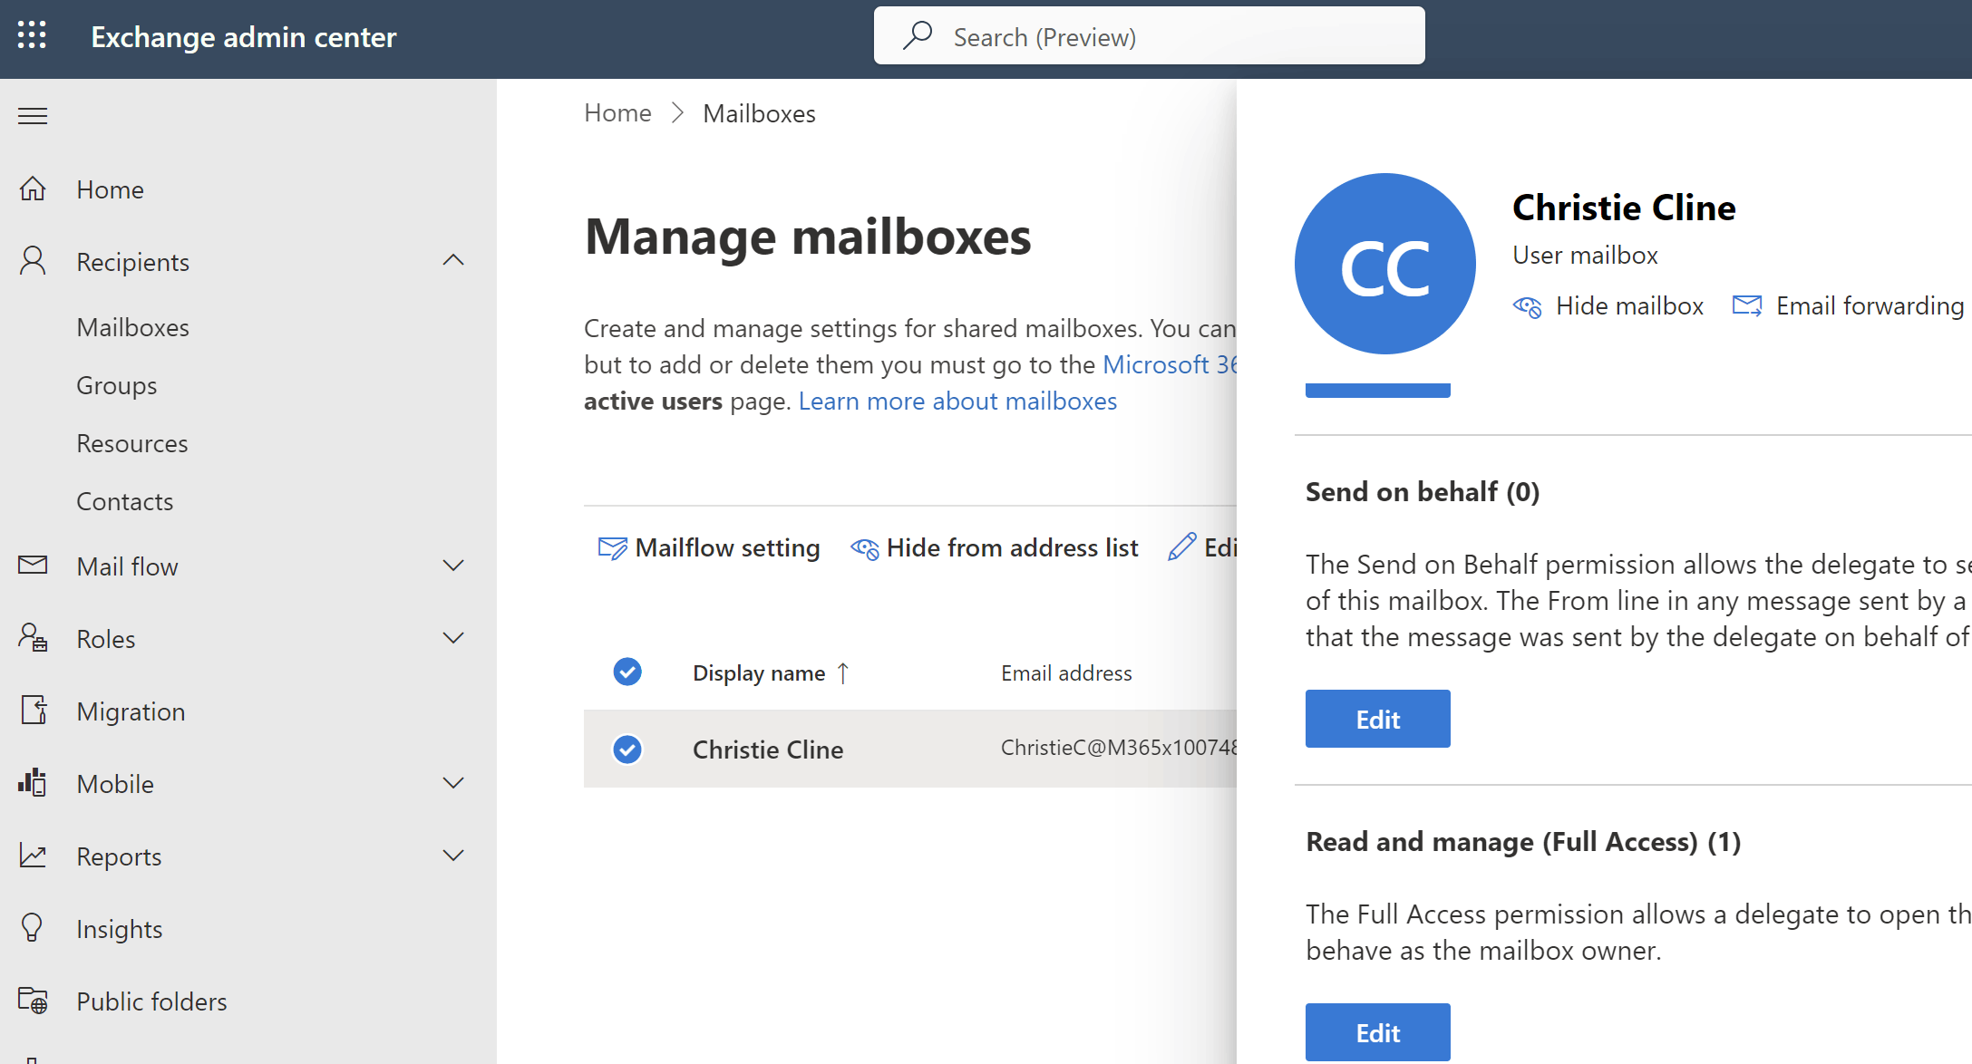Click Edit under Send on behalf

[x=1377, y=719]
